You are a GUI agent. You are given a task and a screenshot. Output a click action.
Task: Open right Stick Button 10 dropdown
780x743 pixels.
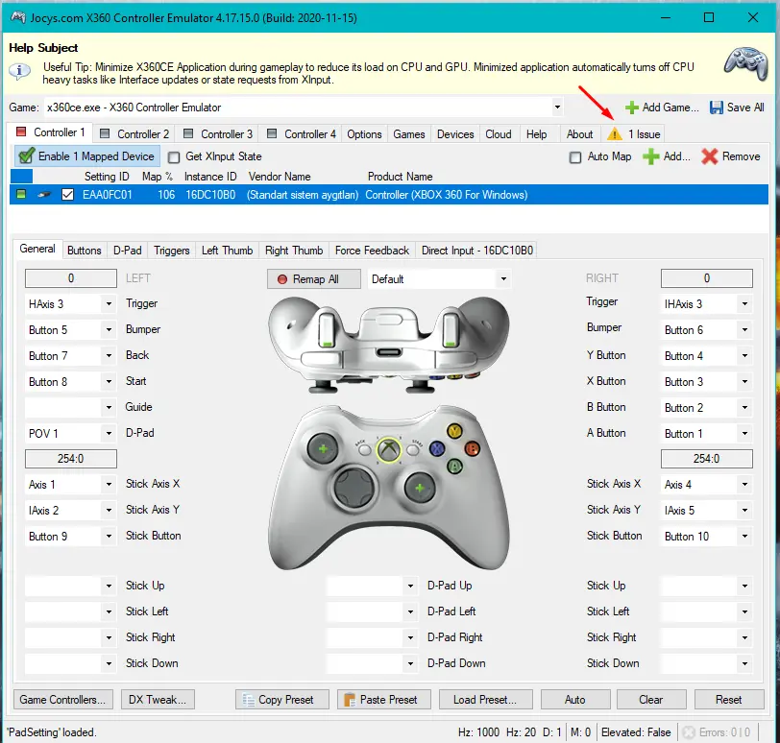point(744,536)
